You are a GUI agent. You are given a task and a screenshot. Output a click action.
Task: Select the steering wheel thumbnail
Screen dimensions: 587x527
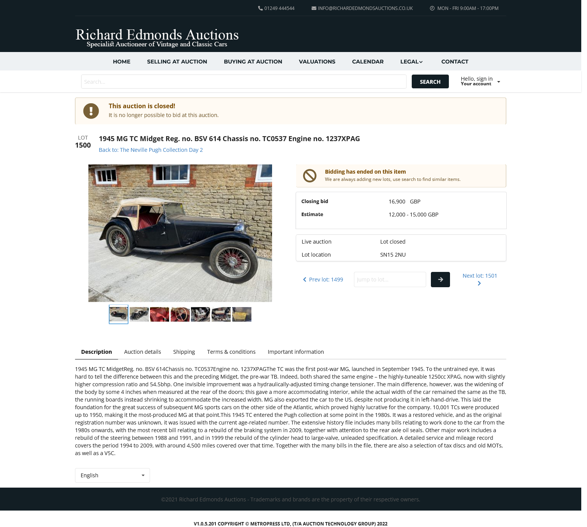180,314
